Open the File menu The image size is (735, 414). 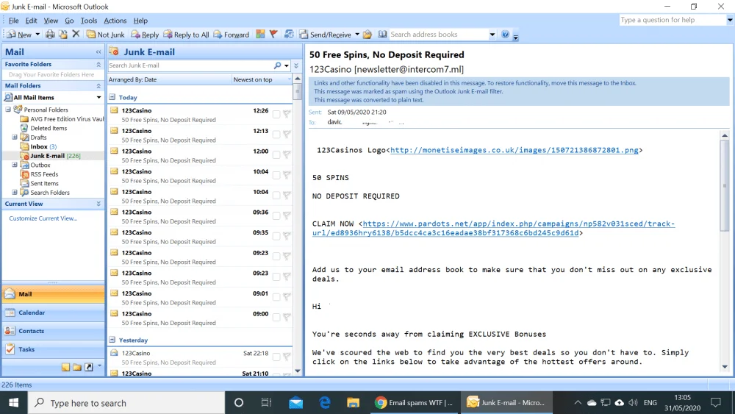tap(13, 21)
